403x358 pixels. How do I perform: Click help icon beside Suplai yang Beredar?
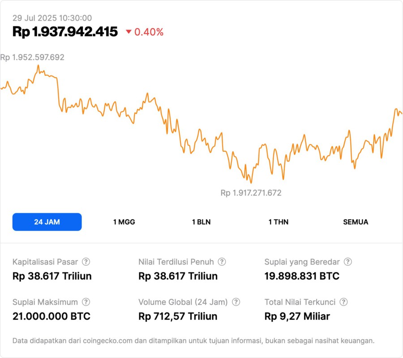point(347,262)
